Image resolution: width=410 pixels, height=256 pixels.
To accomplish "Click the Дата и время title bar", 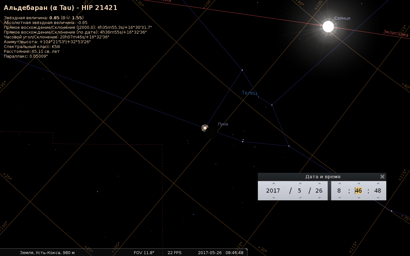I will pos(322,177).
